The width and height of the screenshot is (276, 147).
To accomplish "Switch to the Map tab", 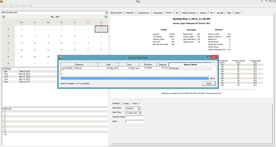I will coord(229,13).
